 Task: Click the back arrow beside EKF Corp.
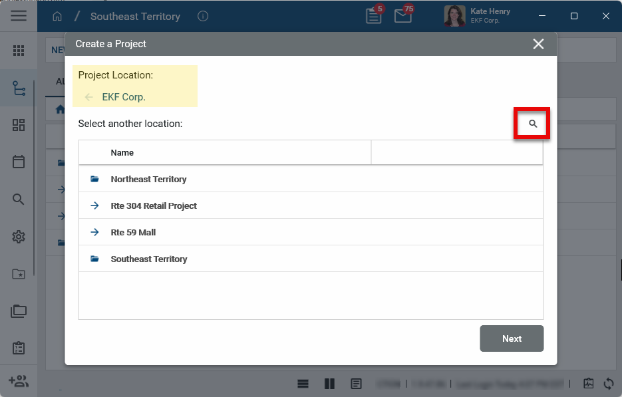(89, 97)
